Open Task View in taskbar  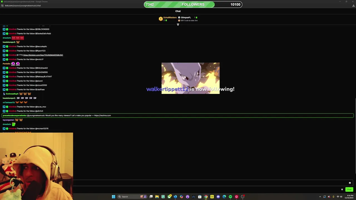click(151, 197)
